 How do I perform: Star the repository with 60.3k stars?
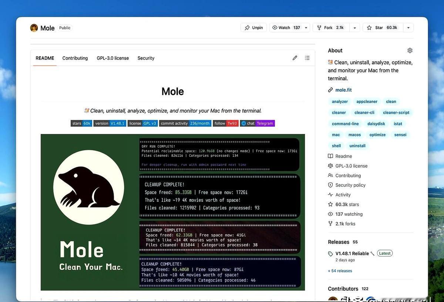[383, 28]
